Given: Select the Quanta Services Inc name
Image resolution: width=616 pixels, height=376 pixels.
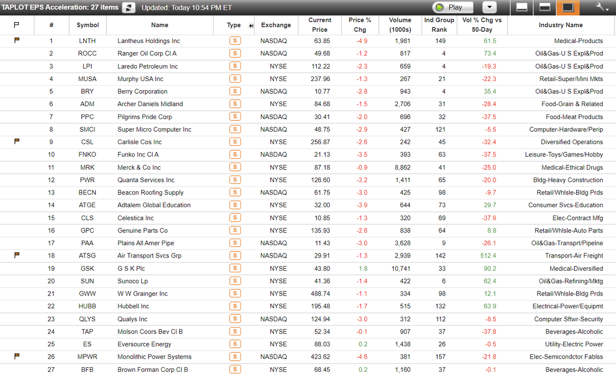Looking at the screenshot, I should 146,180.
